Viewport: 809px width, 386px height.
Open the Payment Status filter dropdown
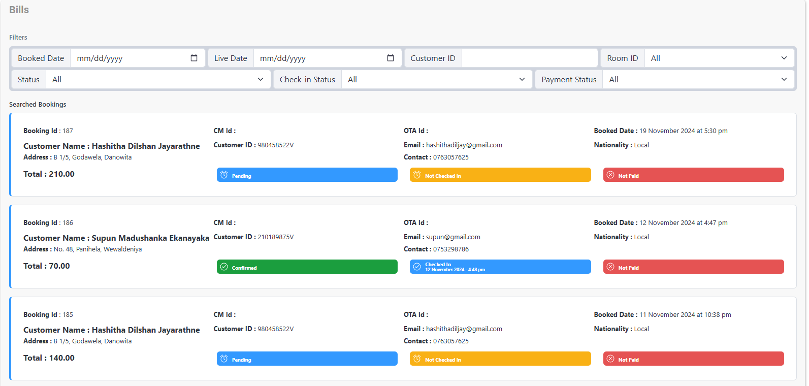pos(698,79)
